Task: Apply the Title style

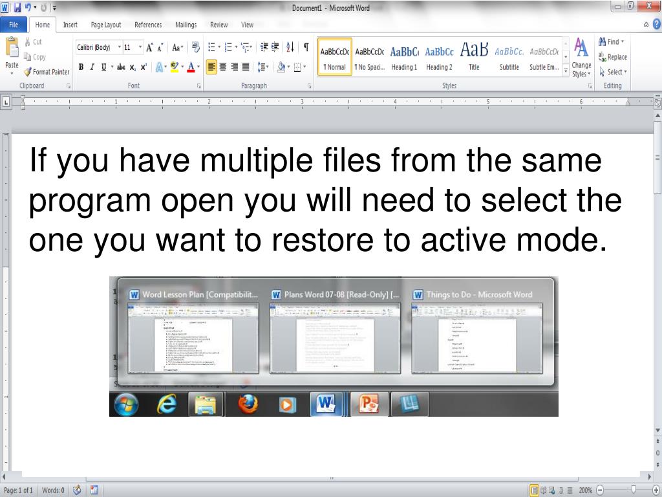Action: point(474,57)
